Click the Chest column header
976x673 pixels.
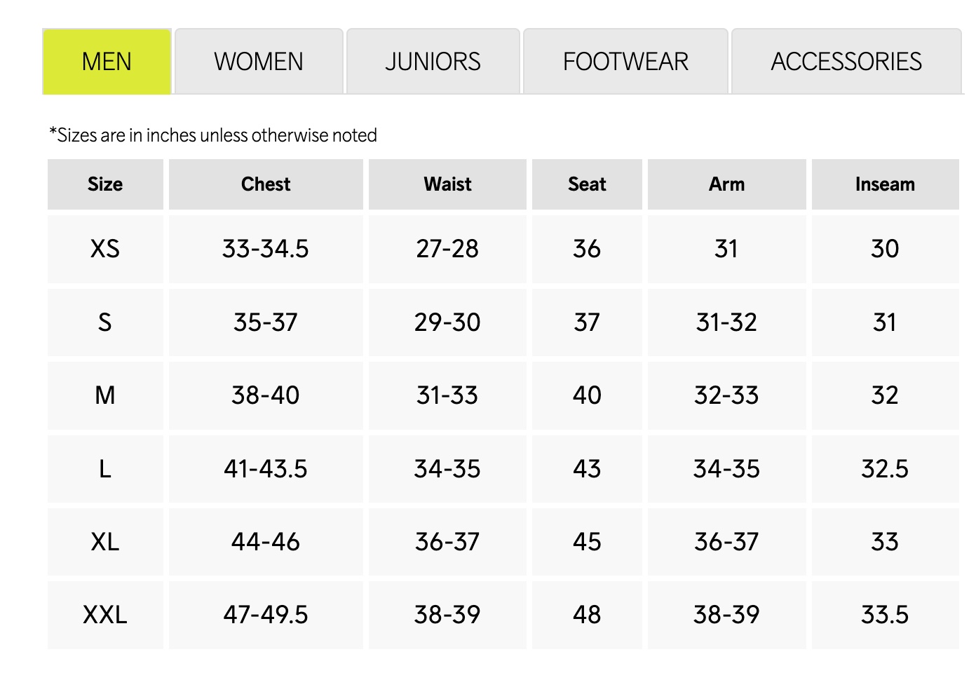[266, 184]
